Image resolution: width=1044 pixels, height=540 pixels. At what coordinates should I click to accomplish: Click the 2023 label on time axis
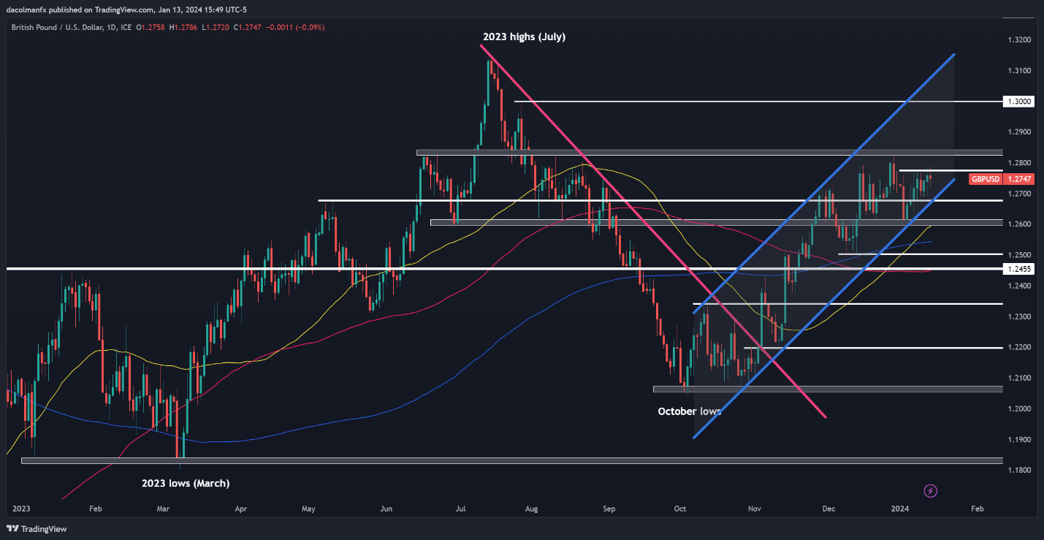tap(23, 508)
